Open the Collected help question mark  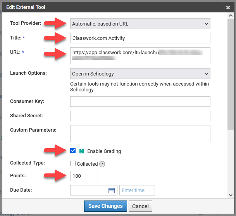click(102, 164)
